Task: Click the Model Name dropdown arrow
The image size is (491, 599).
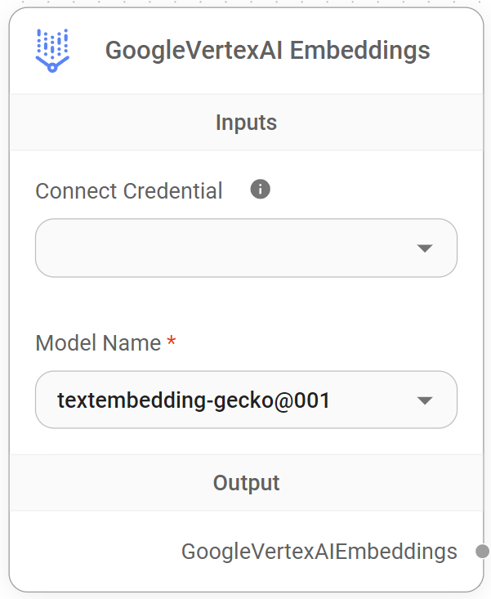Action: [424, 400]
